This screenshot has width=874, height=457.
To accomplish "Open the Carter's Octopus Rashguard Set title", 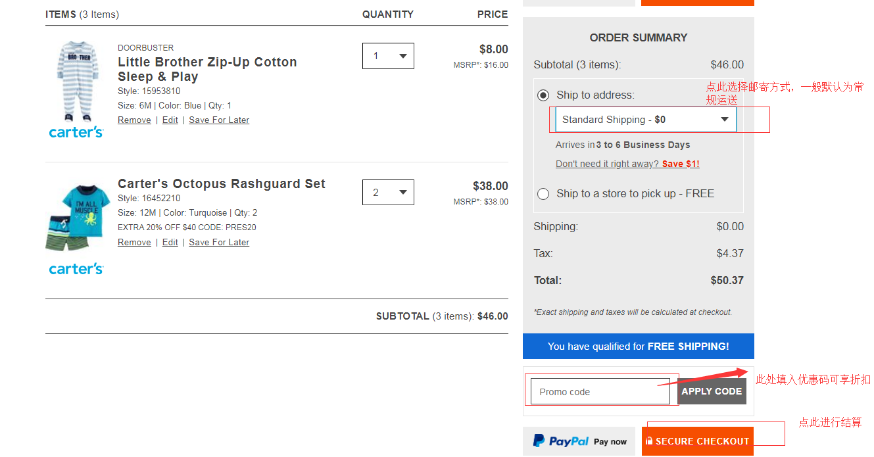I will click(x=222, y=184).
